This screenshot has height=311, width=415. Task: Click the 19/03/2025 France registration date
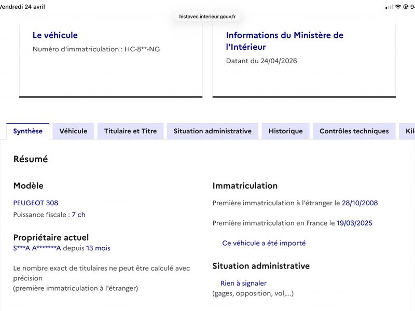(x=354, y=223)
